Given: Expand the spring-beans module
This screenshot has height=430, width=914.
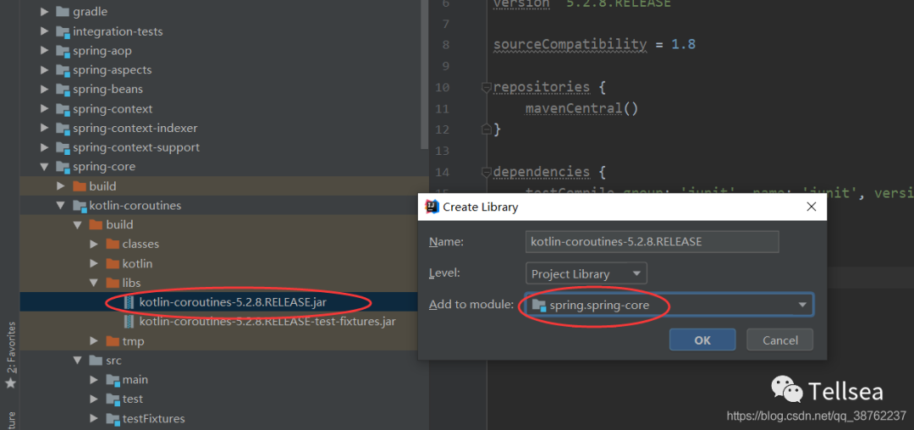Looking at the screenshot, I should pos(44,89).
